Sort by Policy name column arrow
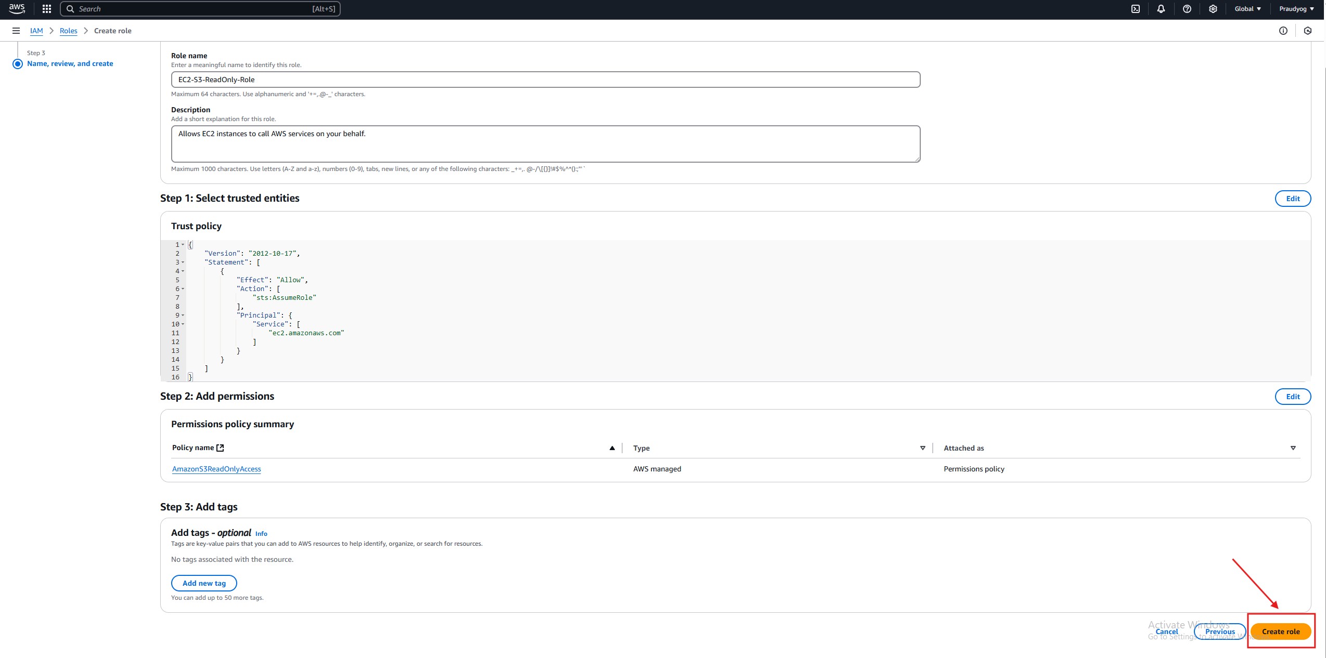Image resolution: width=1326 pixels, height=658 pixels. (x=612, y=448)
